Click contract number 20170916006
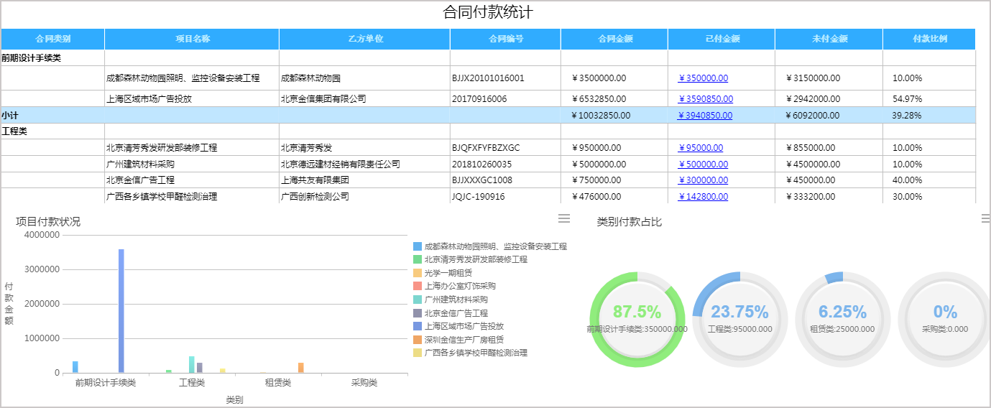 479,98
